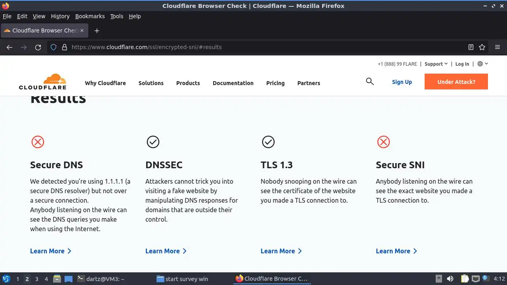
Task: Open the Bookmarks menu
Action: pyautogui.click(x=90, y=16)
